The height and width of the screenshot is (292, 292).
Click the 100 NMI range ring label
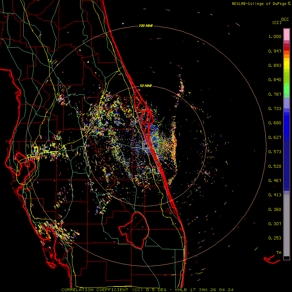point(146,26)
